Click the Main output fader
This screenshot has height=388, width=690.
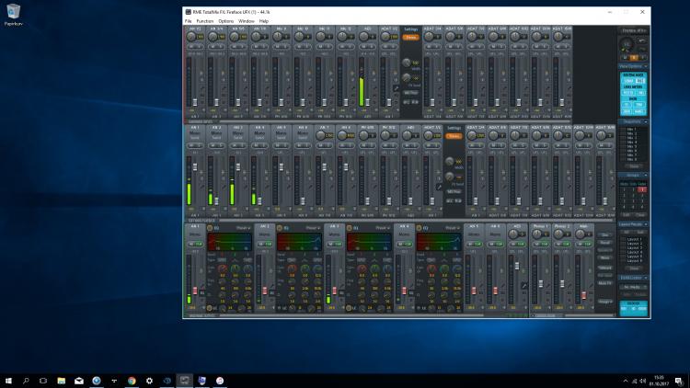tap(583, 295)
